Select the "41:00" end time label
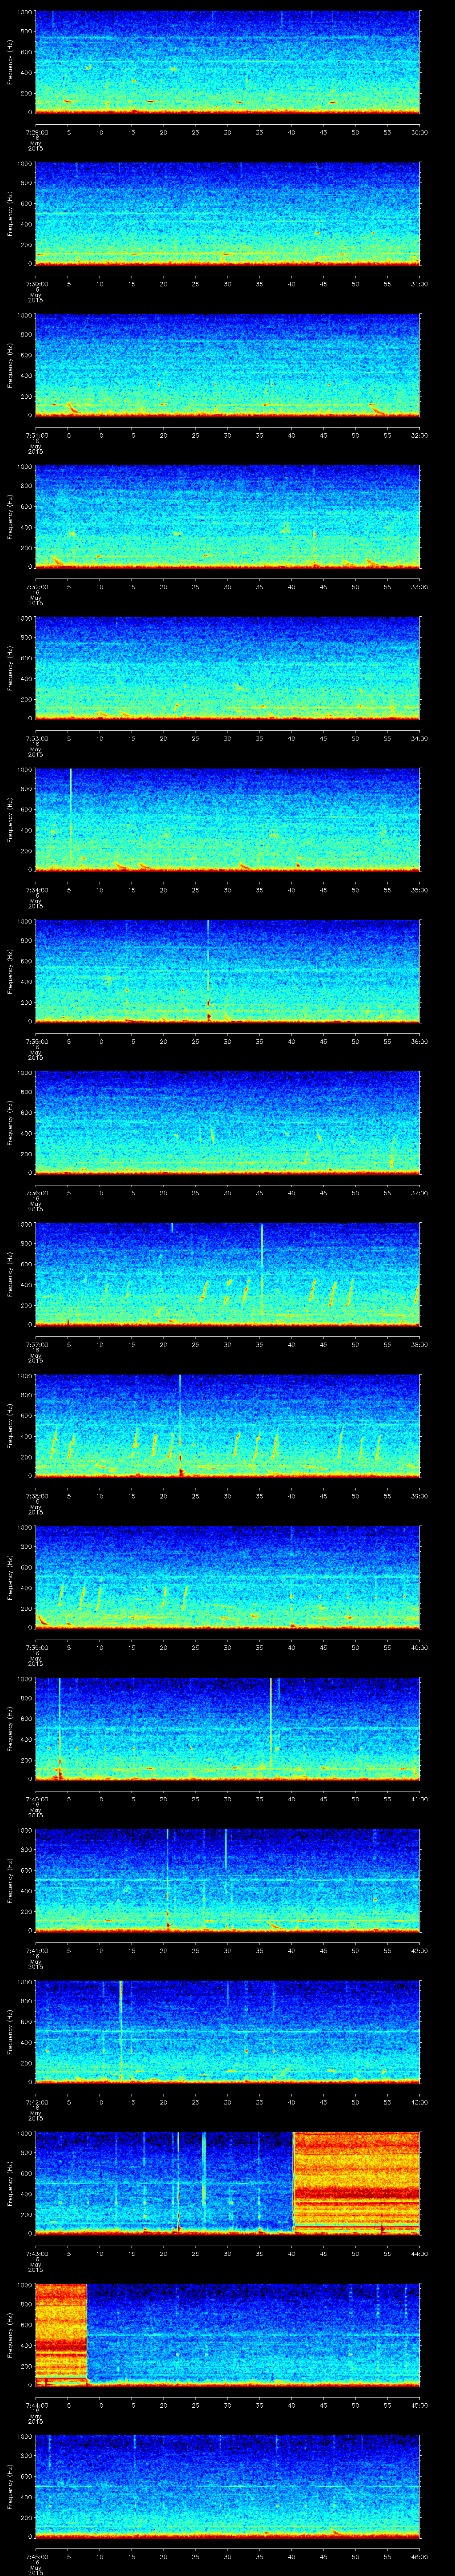The width and height of the screenshot is (455, 2576). pos(419,1798)
